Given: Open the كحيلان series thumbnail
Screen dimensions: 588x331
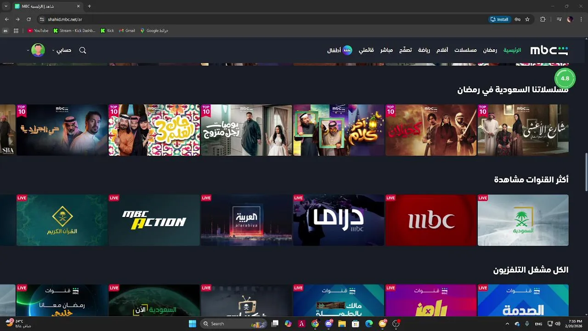Looking at the screenshot, I should tap(431, 130).
